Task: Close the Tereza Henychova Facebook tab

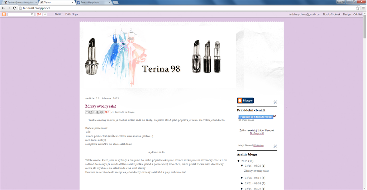Action: [109, 3]
